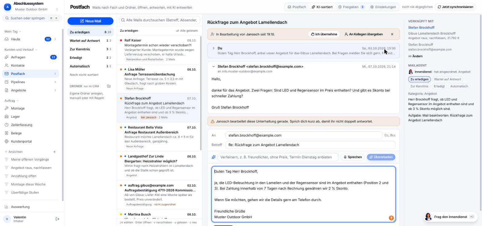Open Zeiterfassung in the sidebar
This screenshot has height=226, width=482.
pyautogui.click(x=31, y=125)
